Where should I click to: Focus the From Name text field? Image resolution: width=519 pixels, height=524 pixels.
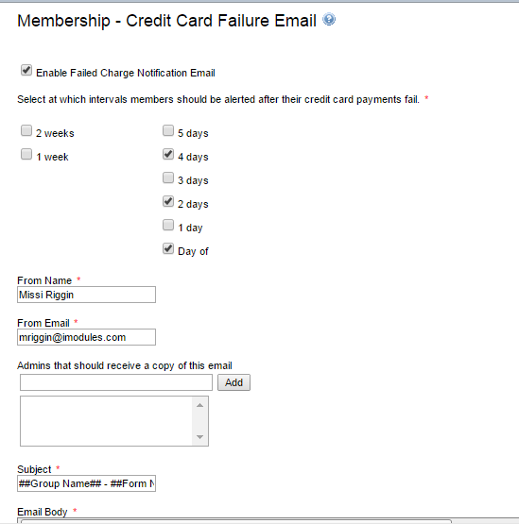coord(86,295)
